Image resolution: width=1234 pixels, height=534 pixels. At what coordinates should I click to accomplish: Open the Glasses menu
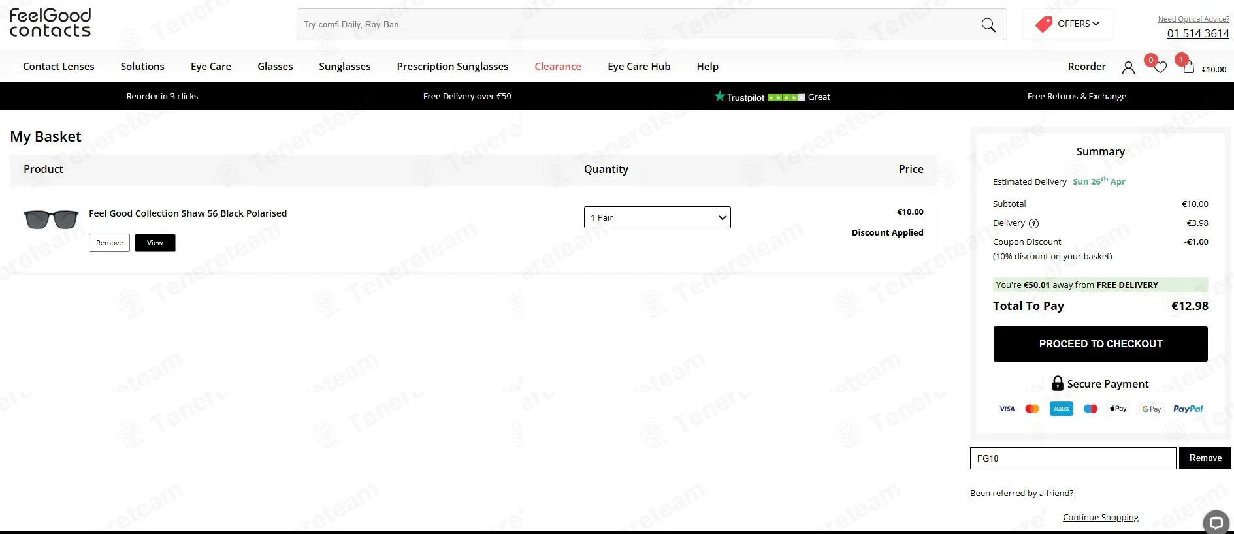[275, 67]
